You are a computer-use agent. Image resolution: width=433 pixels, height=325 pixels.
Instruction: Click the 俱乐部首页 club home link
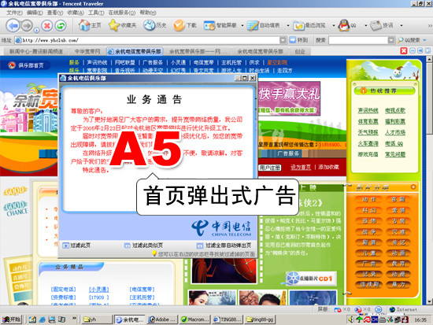pos(26,65)
